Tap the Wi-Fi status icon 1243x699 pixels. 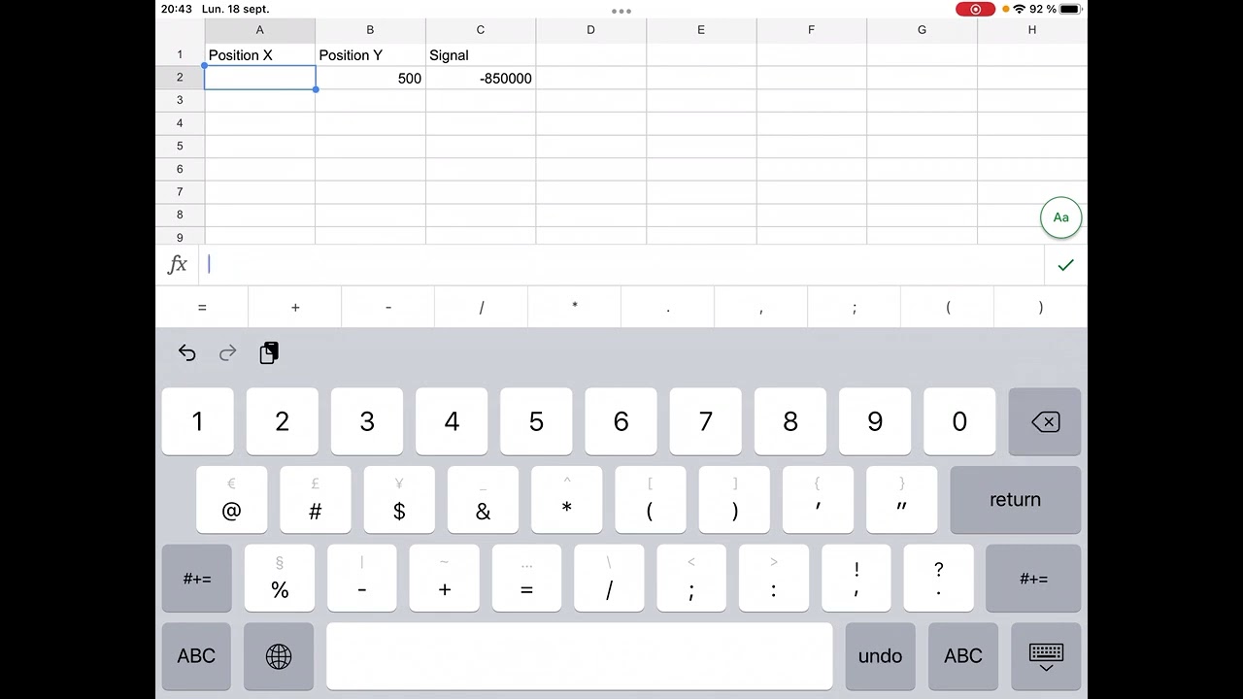1019,9
